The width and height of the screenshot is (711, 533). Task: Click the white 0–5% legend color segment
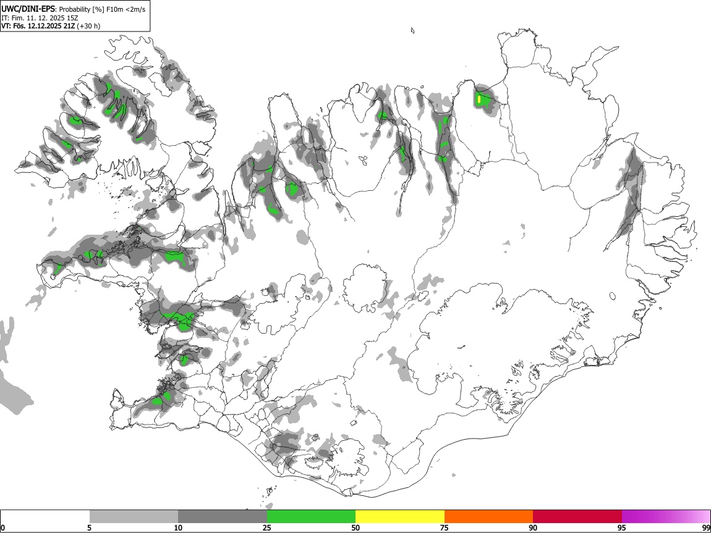pos(45,517)
